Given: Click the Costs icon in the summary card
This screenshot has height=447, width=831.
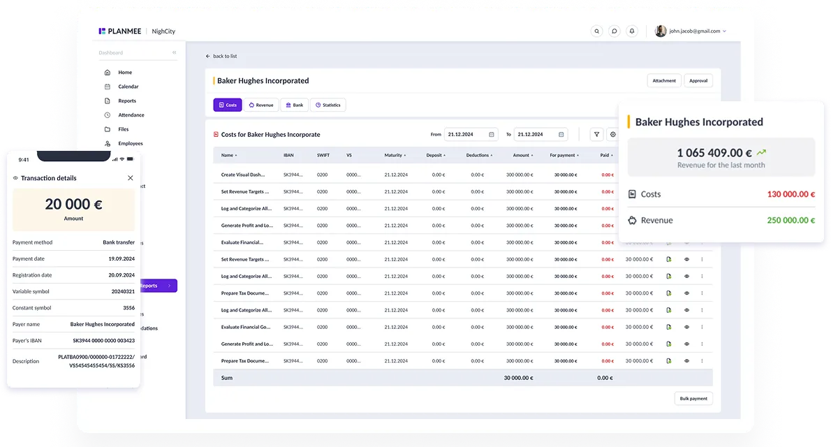Looking at the screenshot, I should point(632,194).
